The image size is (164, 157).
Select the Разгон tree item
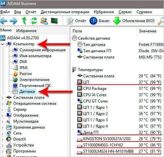(x=26, y=74)
